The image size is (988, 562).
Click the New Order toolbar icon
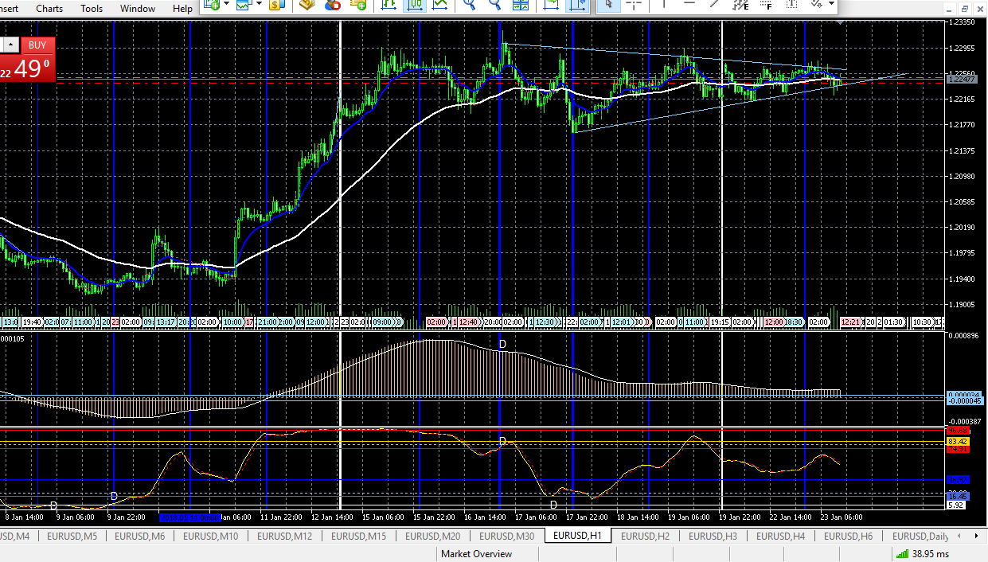point(358,4)
